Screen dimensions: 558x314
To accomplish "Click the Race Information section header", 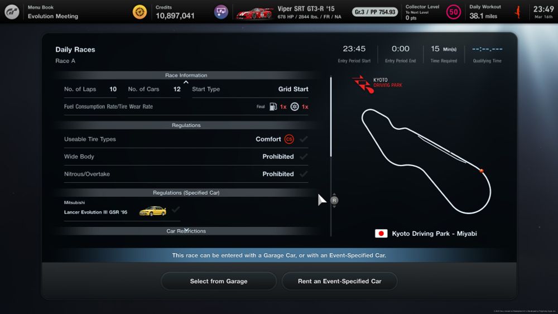I will (186, 75).
